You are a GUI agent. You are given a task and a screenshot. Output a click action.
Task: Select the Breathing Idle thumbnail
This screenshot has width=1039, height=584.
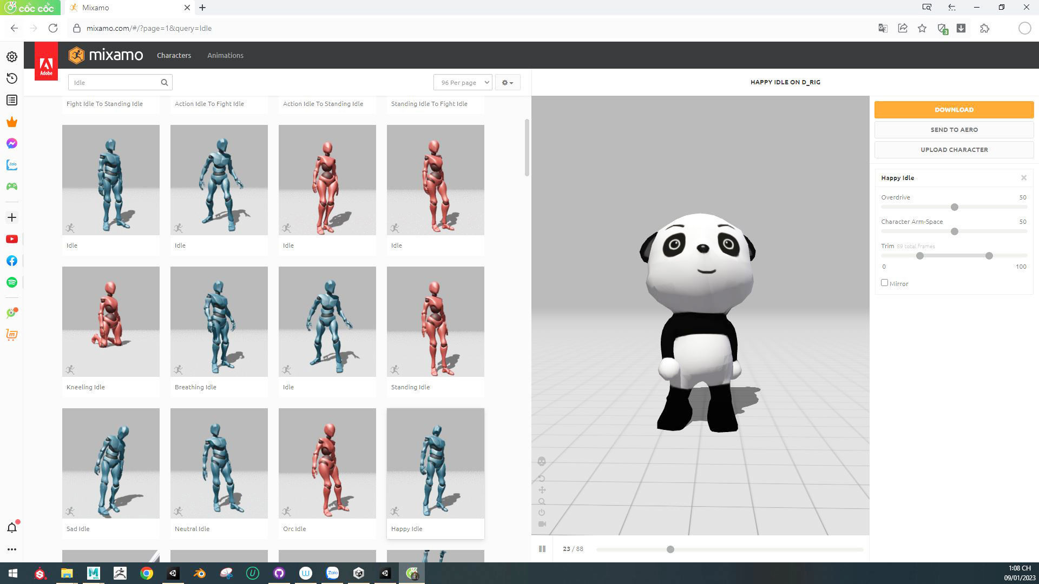219,322
